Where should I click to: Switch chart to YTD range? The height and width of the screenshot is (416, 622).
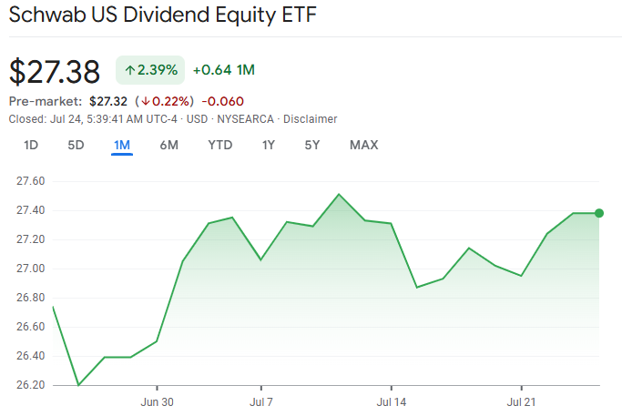tap(220, 145)
